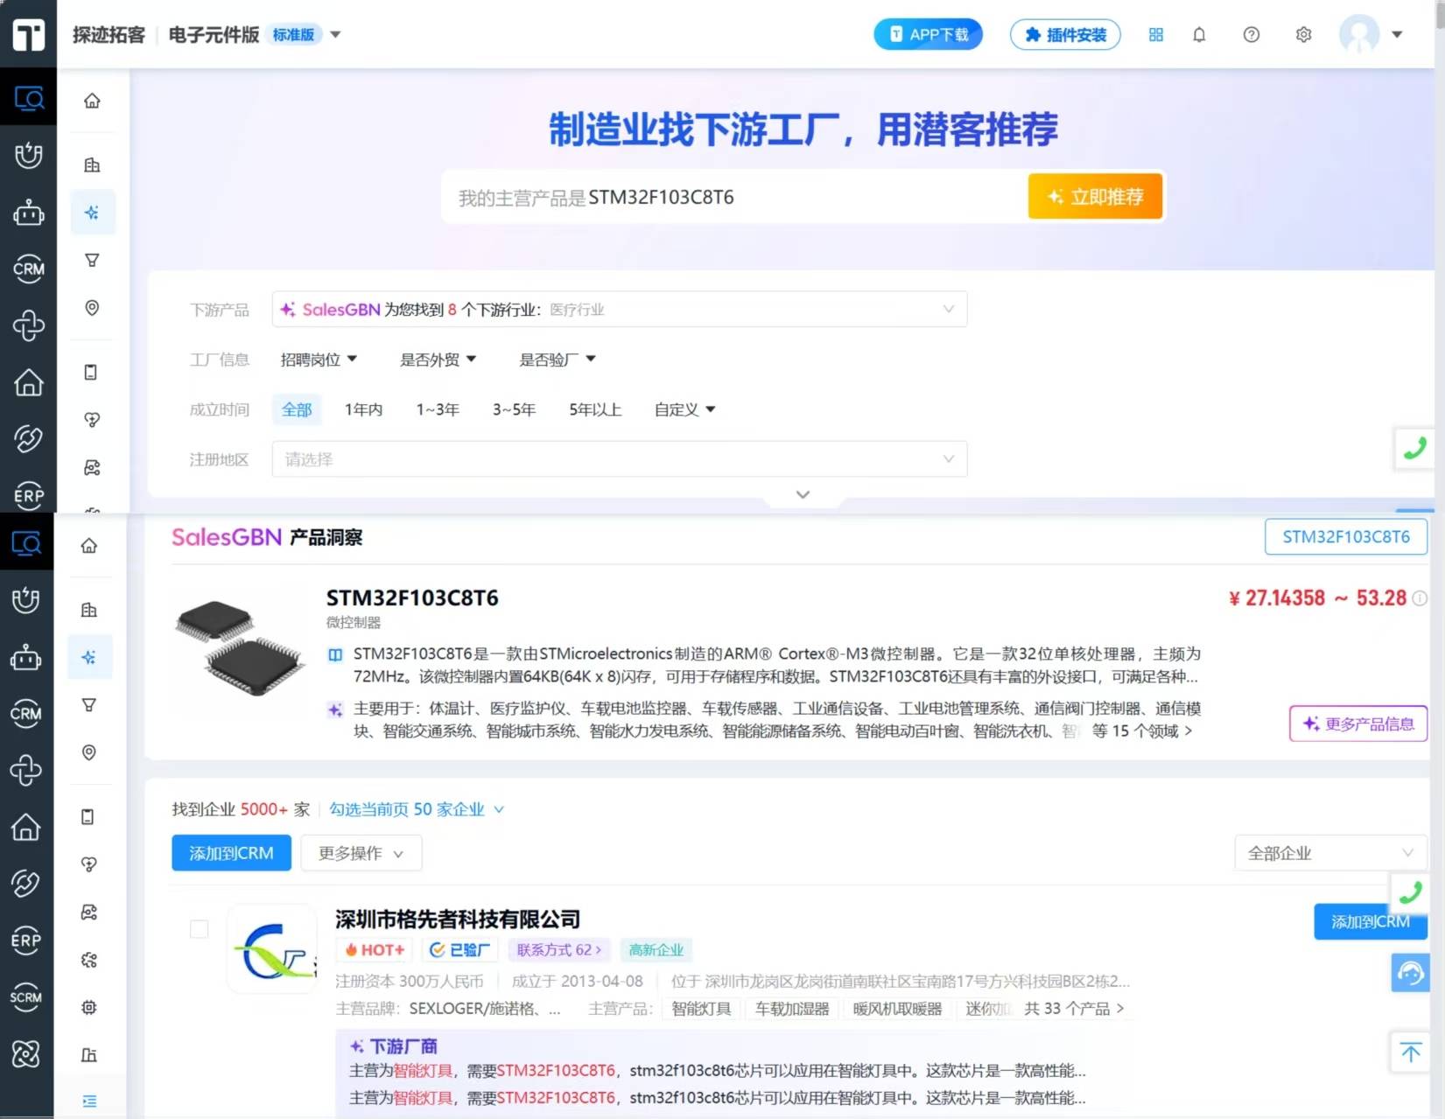Screen dimensions: 1445x1119
Task: Click the location pin icon in the upper white sidebar
Action: 92,307
